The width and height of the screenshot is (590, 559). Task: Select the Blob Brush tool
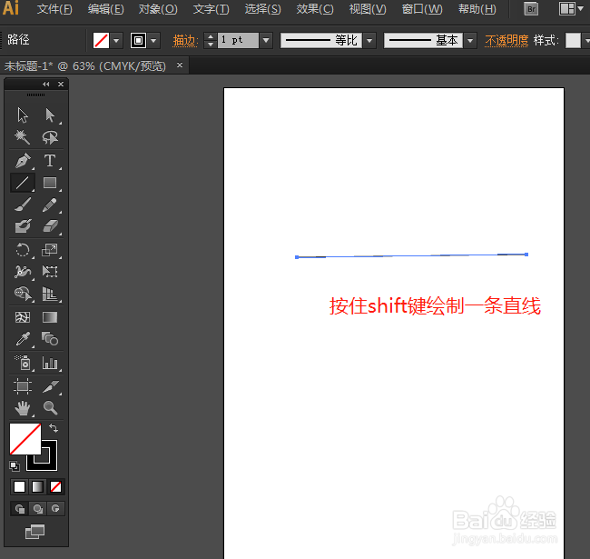click(23, 226)
